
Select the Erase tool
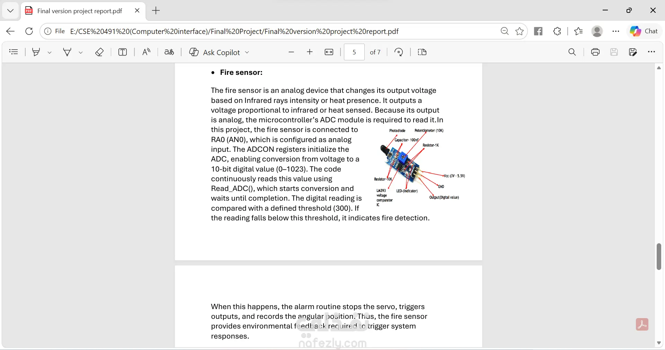click(x=99, y=52)
